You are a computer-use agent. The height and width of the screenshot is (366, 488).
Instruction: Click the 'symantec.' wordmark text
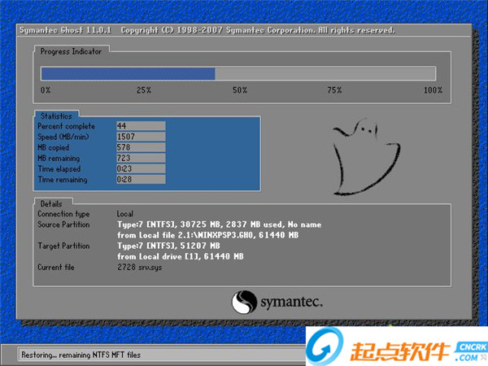coord(291,303)
